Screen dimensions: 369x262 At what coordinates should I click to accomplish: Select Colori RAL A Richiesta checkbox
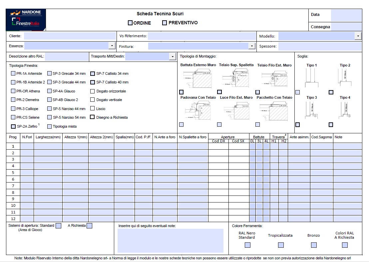(x=345, y=245)
